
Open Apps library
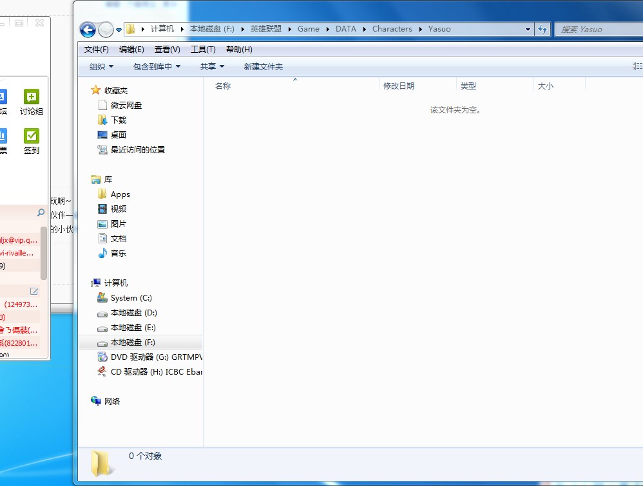click(120, 194)
